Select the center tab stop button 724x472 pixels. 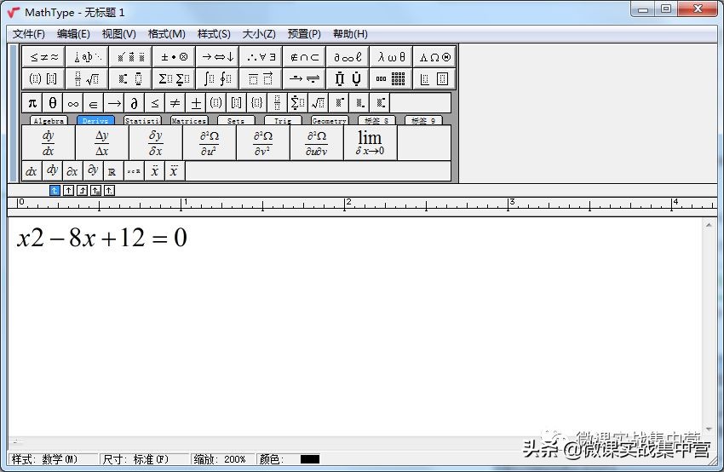pyautogui.click(x=69, y=191)
